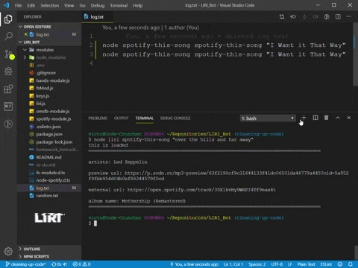Open package-lock.json in the explorer
358x268 pixels.
[54, 142]
